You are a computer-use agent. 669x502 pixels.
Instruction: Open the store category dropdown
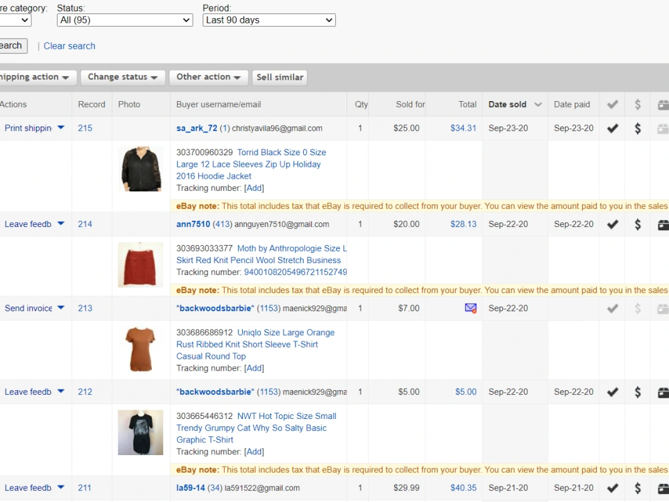pos(15,20)
